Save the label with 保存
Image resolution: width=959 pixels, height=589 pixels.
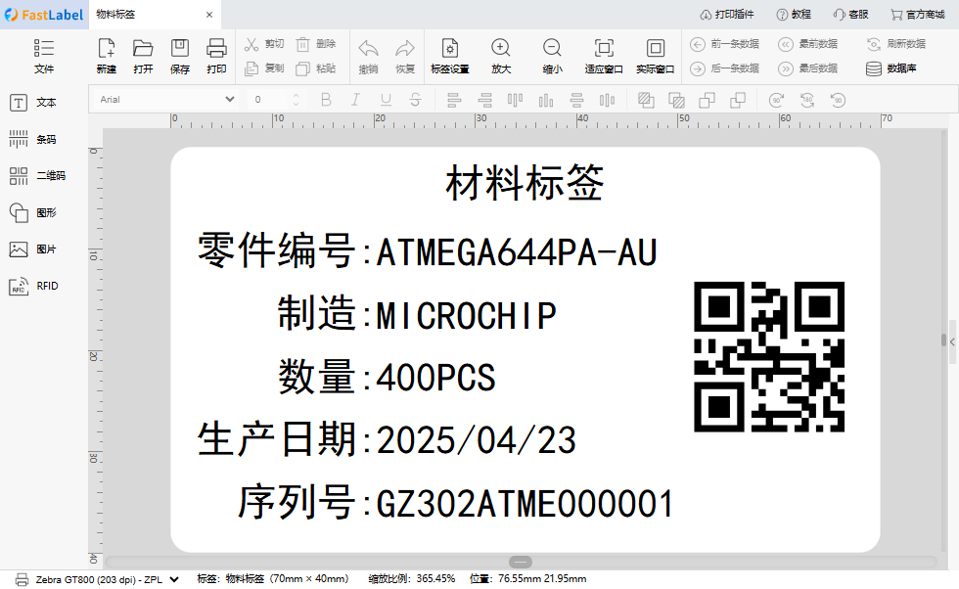click(180, 56)
